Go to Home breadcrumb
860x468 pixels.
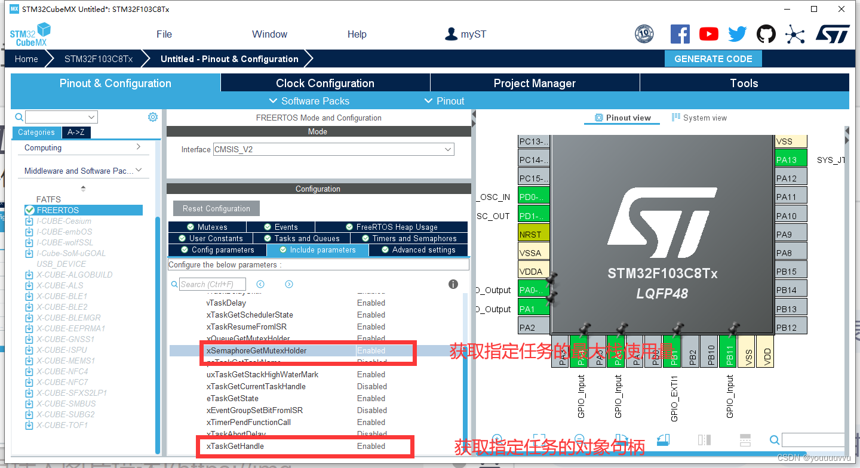[x=26, y=59]
